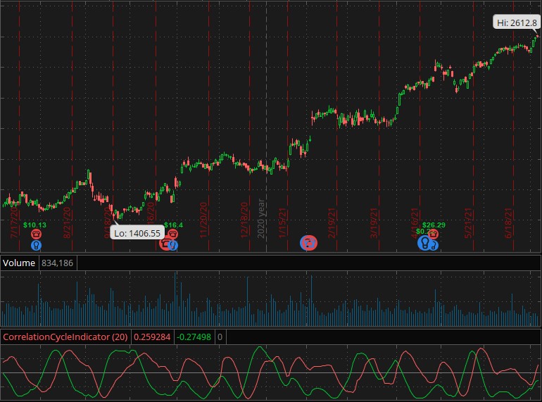Click the 2020 year divider label

pos(260,218)
